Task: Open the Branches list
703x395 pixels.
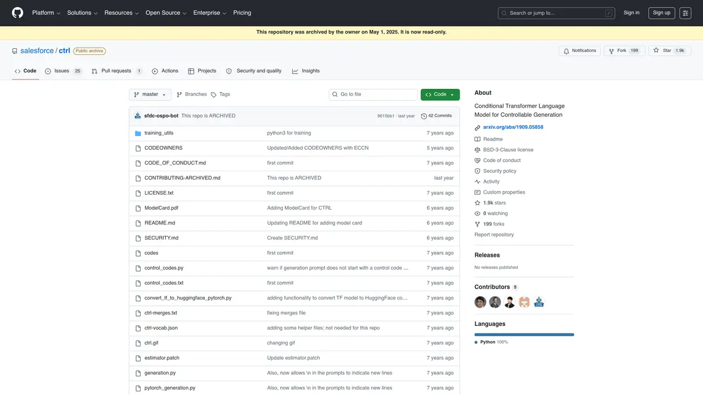Action: coord(191,94)
